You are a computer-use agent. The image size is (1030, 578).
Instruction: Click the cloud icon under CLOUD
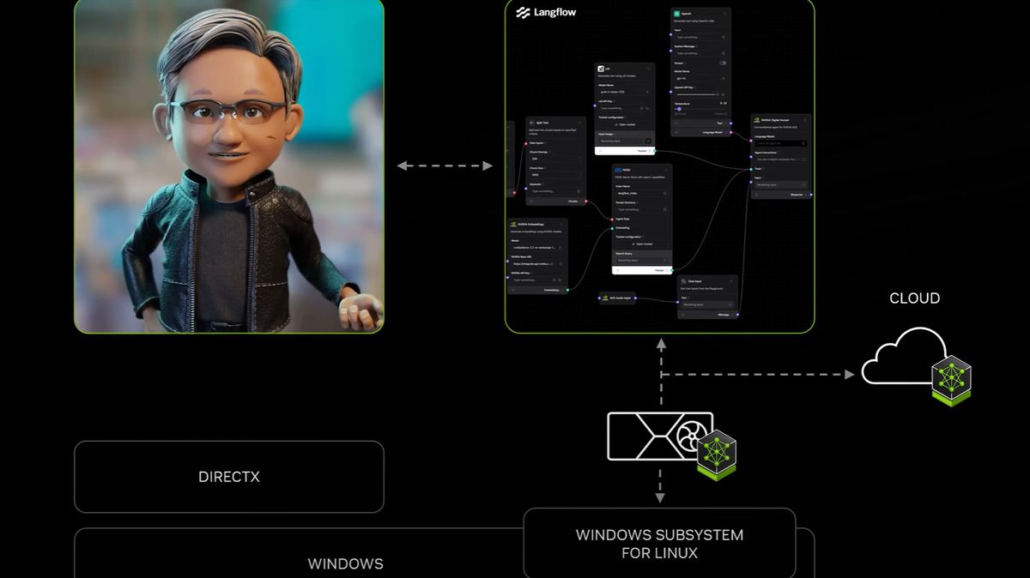point(903,358)
